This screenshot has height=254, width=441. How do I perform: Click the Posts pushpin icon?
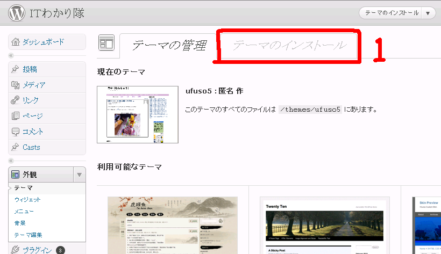click(x=15, y=69)
